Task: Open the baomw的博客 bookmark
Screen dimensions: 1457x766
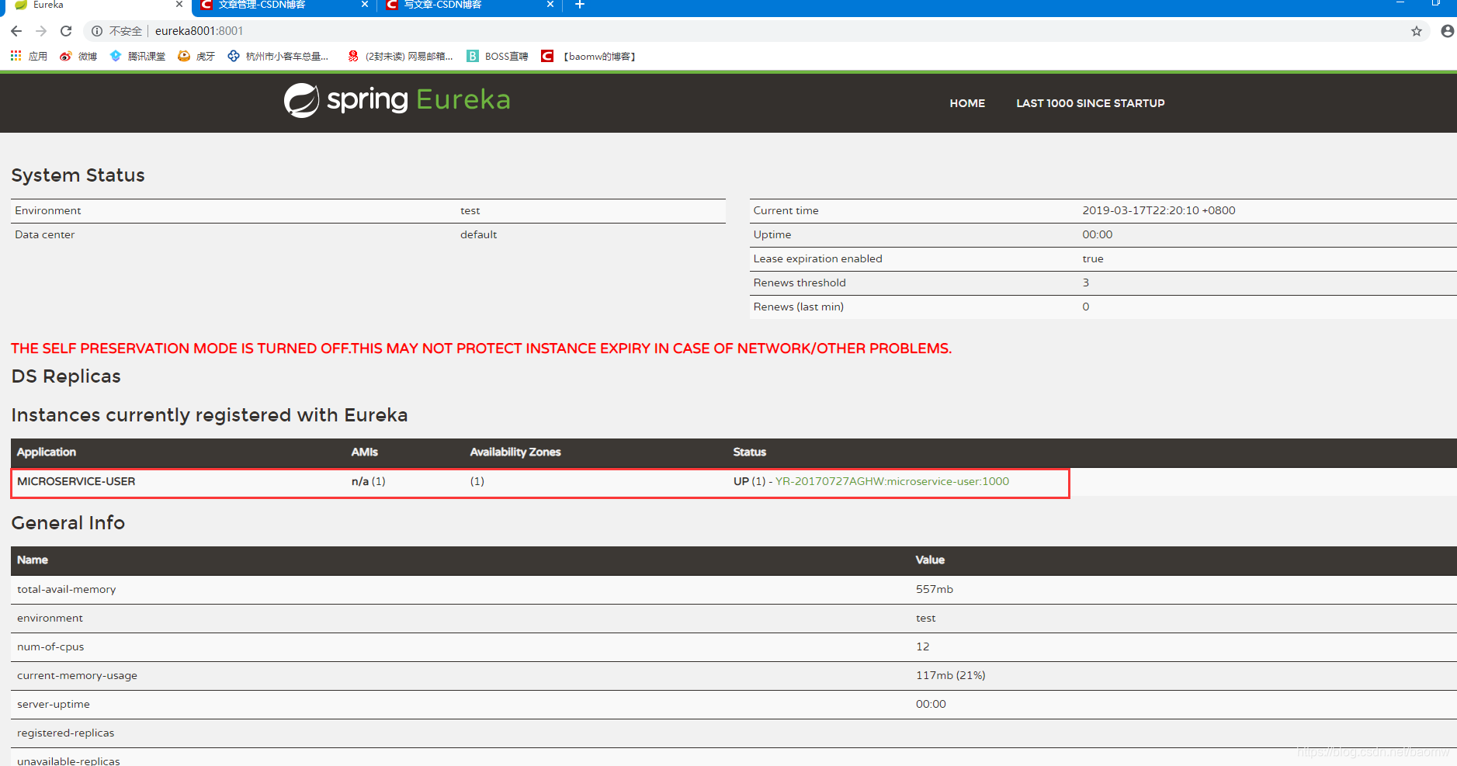Action: tap(589, 56)
